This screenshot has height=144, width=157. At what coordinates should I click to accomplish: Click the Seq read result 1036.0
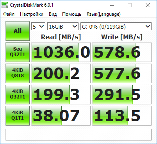tap(61, 52)
